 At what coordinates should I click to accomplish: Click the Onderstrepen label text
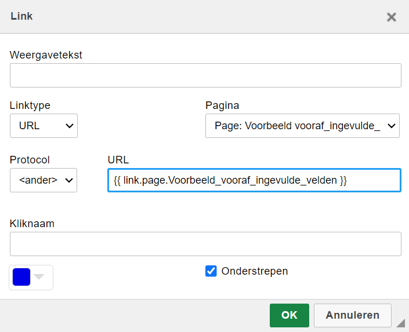coord(254,271)
